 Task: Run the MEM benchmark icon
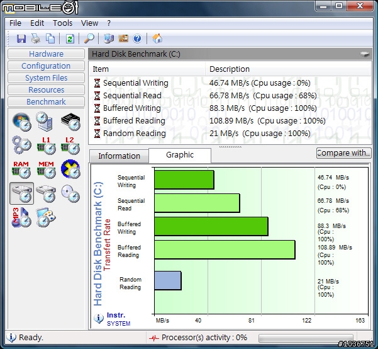click(x=46, y=170)
